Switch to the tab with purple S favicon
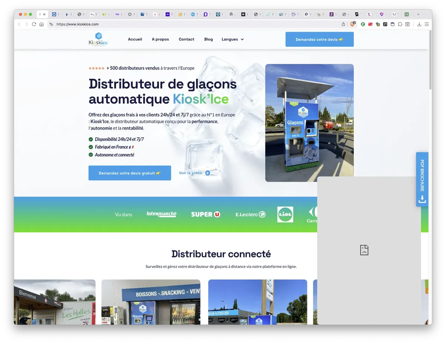The height and width of the screenshot is (343, 446). coord(332,14)
